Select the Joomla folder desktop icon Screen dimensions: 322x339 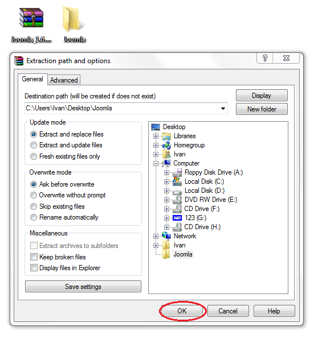coord(71,19)
